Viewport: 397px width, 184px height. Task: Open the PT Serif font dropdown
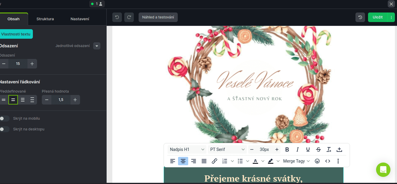pyautogui.click(x=227, y=149)
